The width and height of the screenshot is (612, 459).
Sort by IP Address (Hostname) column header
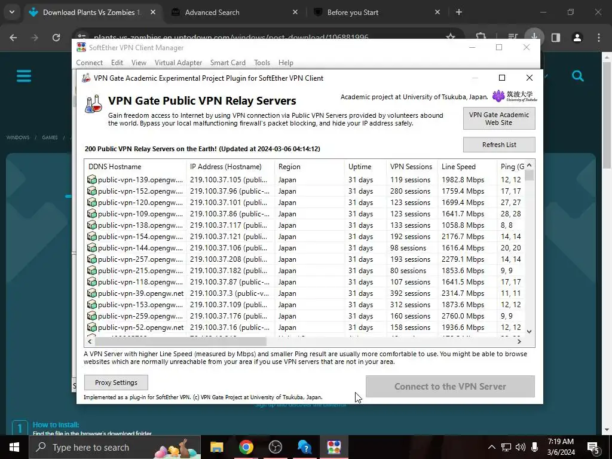tap(230, 167)
